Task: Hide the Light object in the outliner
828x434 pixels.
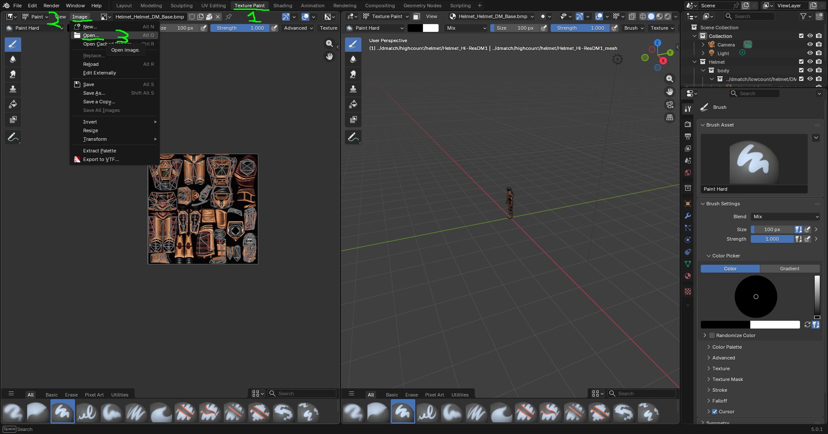Action: tap(810, 53)
